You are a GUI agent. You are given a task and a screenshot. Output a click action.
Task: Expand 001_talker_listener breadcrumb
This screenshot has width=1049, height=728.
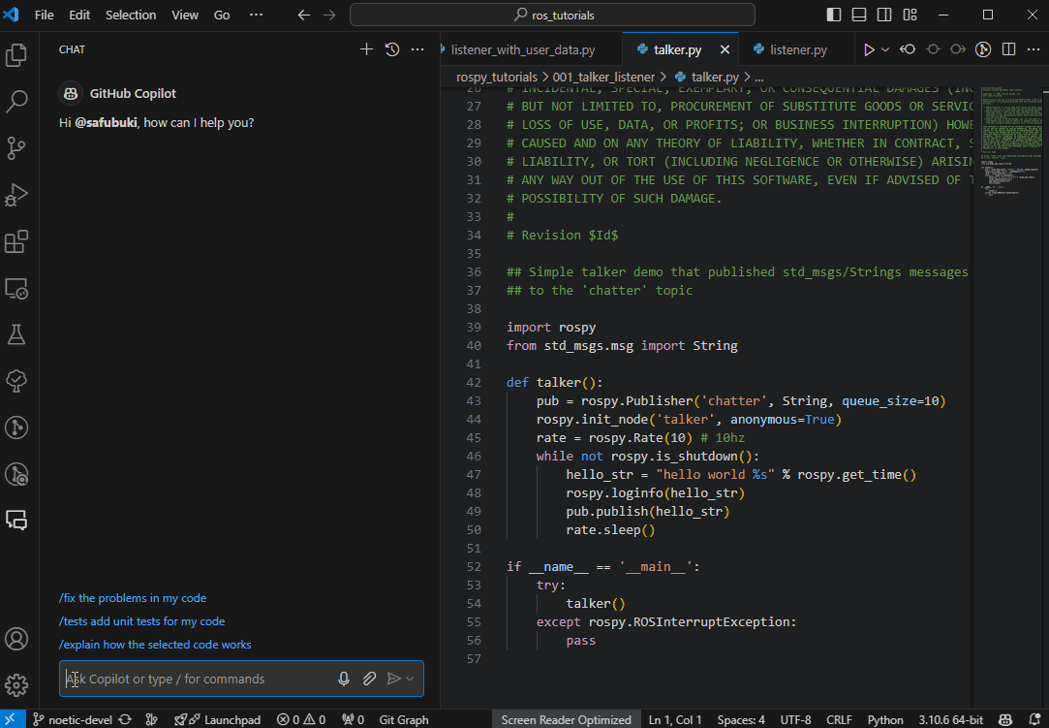(603, 77)
